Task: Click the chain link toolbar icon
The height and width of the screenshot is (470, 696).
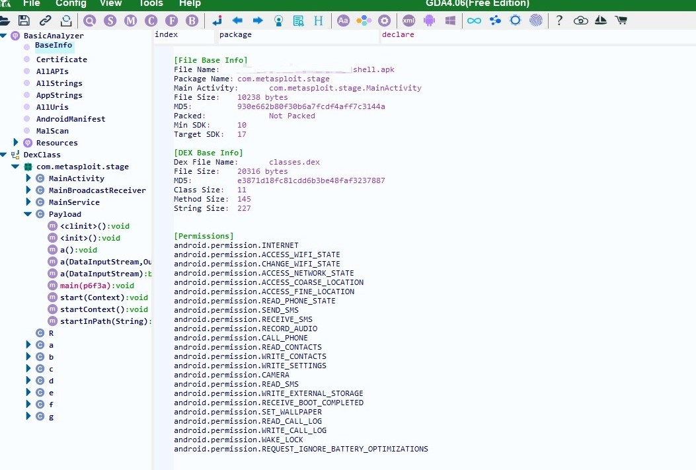Action: click(45, 20)
